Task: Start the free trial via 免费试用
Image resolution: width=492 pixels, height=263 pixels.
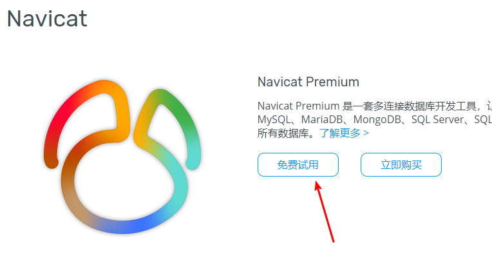Action: click(298, 164)
